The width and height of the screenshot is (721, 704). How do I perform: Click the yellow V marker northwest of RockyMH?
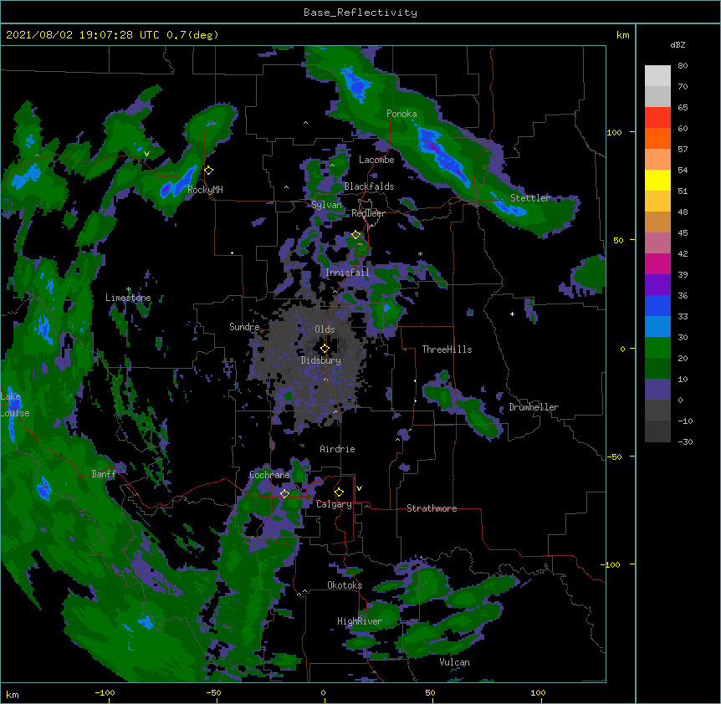coord(146,154)
